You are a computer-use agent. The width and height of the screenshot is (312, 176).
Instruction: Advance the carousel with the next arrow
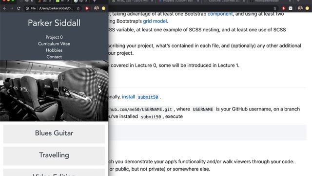point(100,91)
